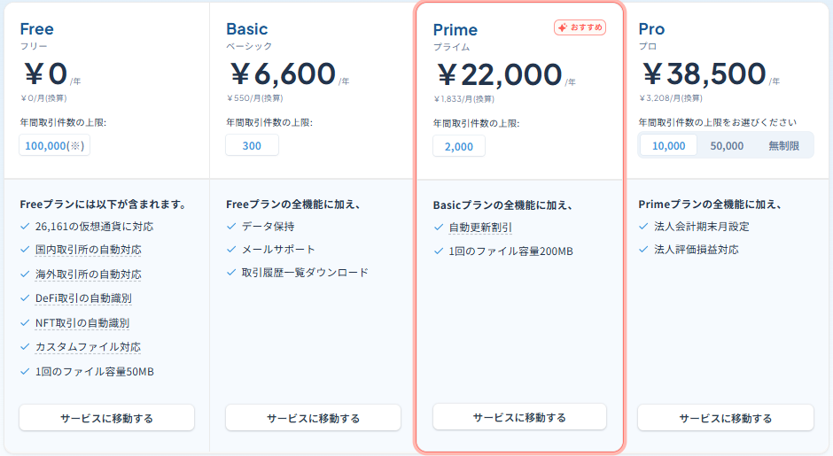Click the Prime plan サービスに移動する button
The image size is (833, 456).
pyautogui.click(x=519, y=417)
